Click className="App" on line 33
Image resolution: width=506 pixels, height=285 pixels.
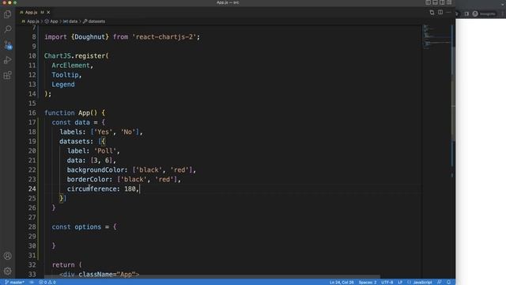(x=108, y=275)
